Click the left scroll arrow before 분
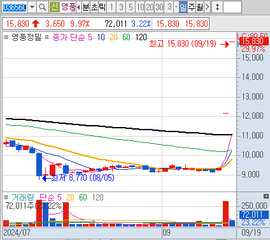This screenshot has width=270, height=240. point(78,8)
